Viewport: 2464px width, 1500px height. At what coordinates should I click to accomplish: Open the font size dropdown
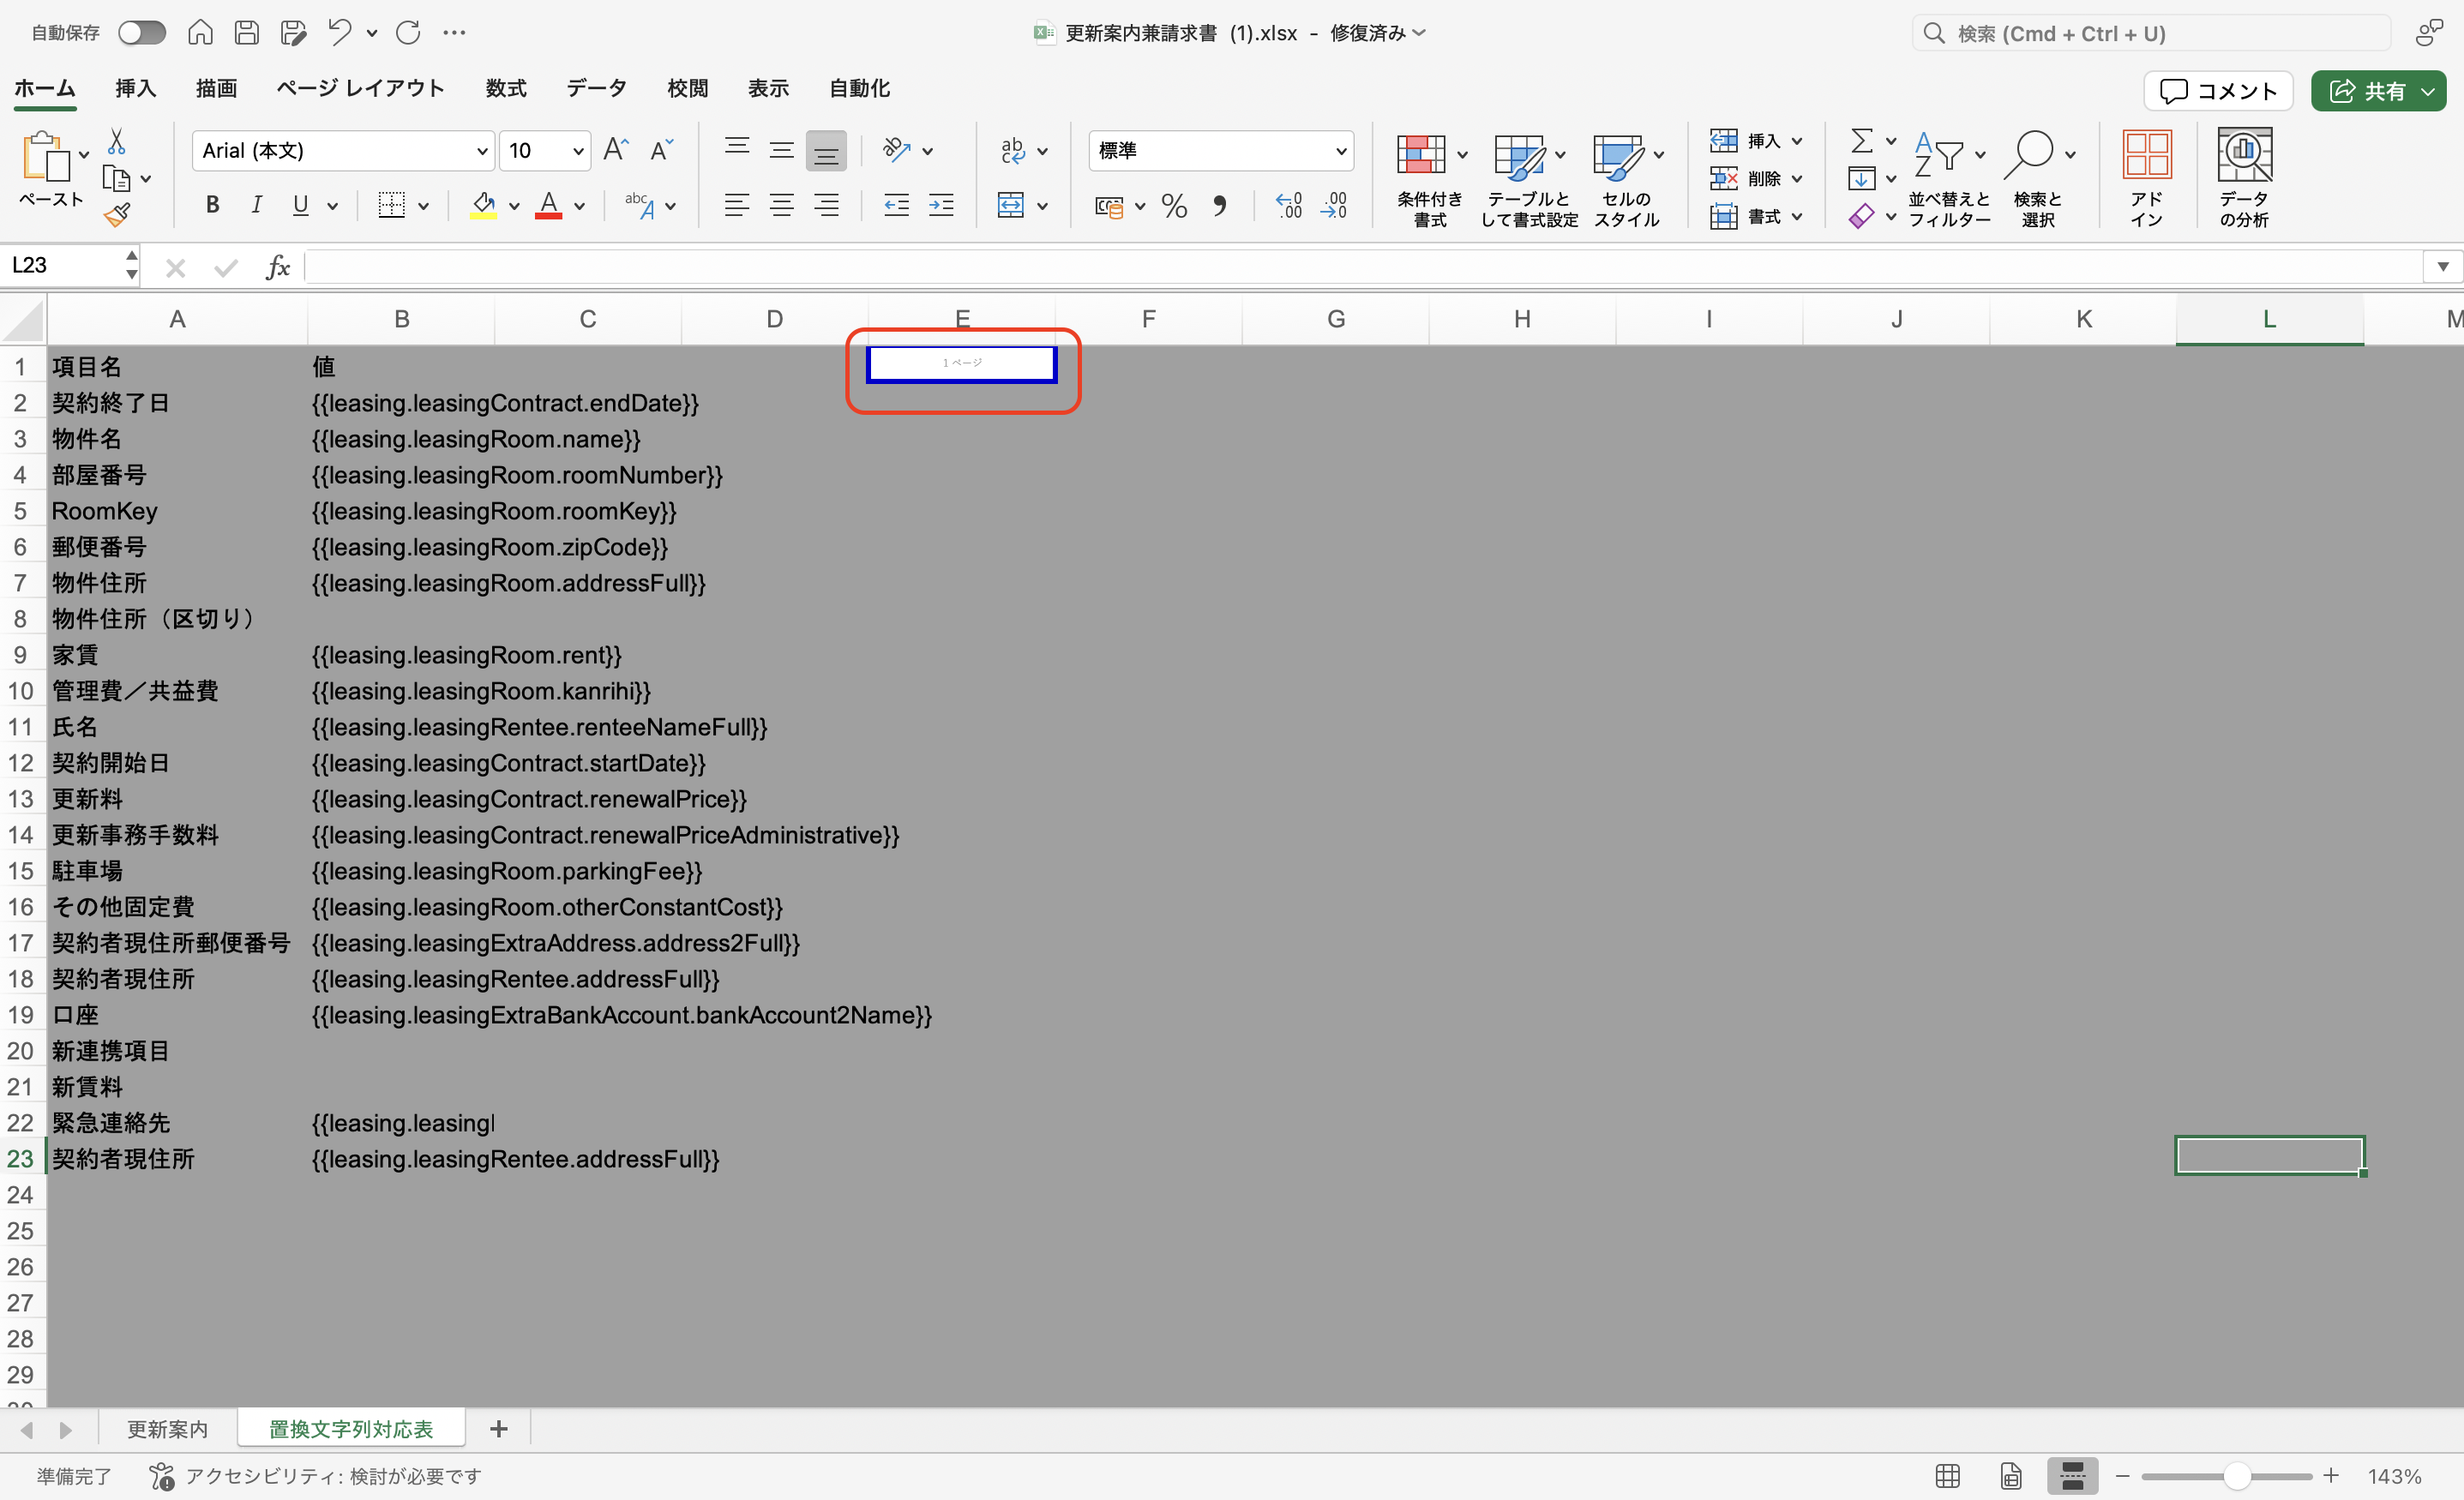click(x=577, y=151)
